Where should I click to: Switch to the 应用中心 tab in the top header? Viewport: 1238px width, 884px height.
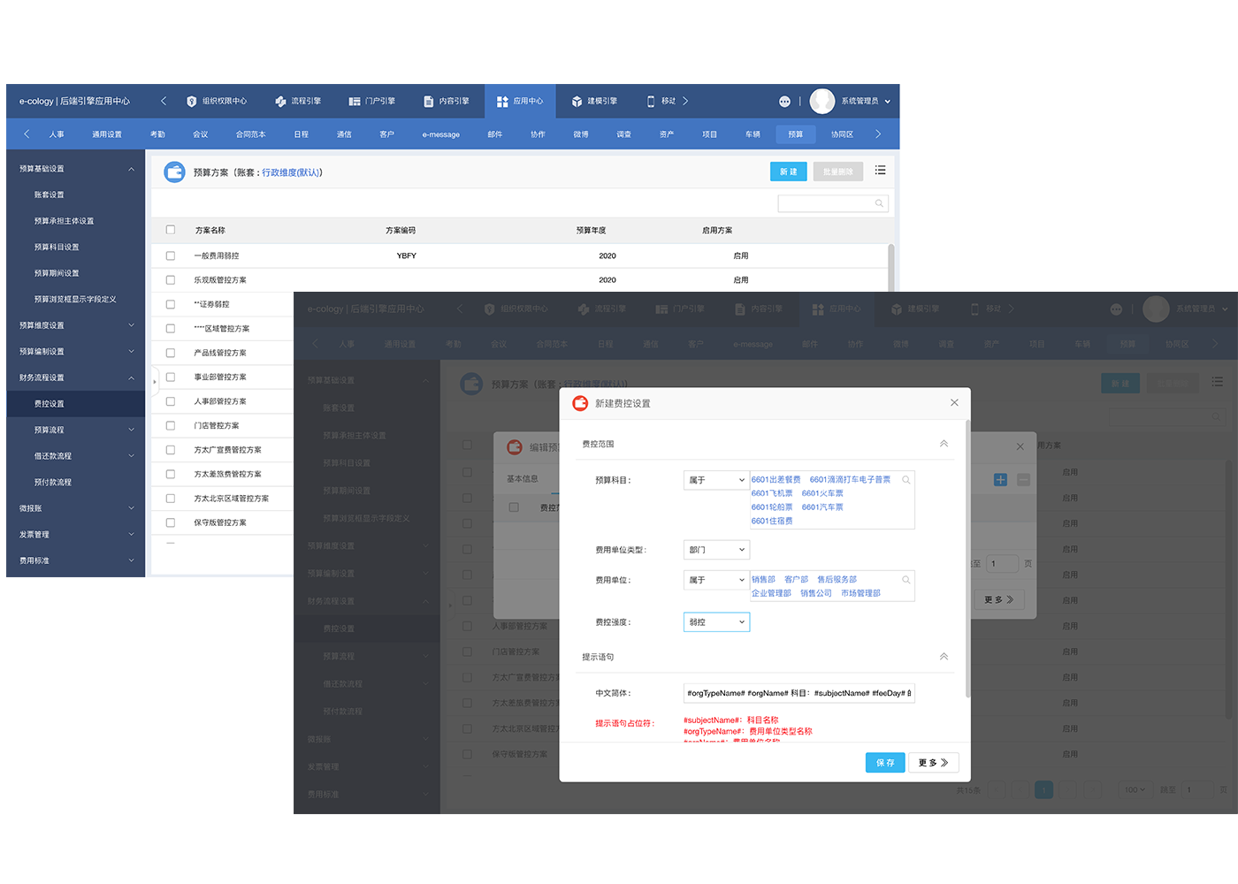point(520,102)
